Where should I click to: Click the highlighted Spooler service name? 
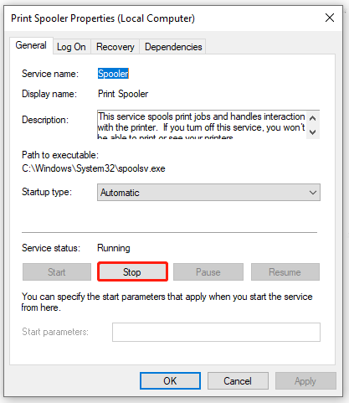tap(113, 74)
